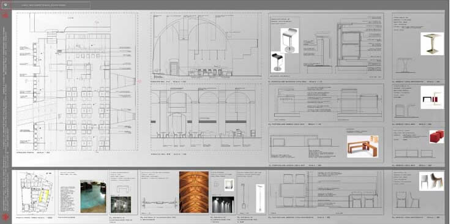Select the small white wall lamp photo

point(229,185)
